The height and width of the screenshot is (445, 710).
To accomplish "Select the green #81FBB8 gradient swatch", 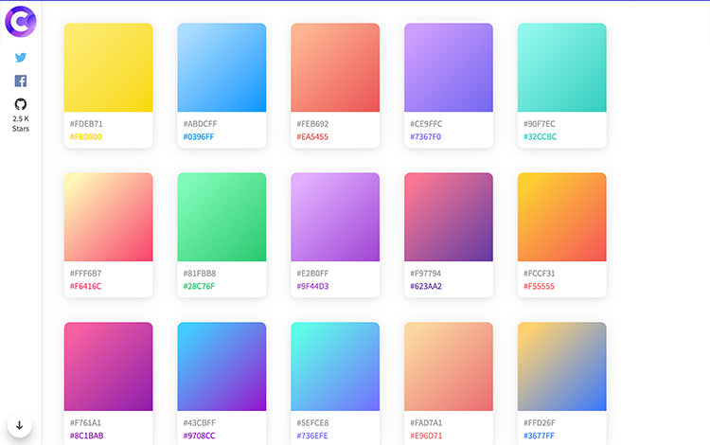I will pyautogui.click(x=222, y=217).
